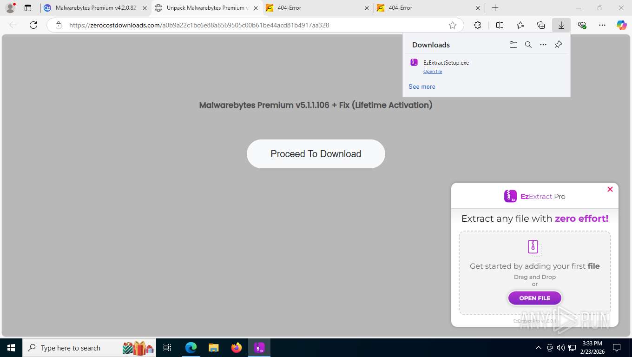Open the taskbar clock and calendar

click(592, 348)
